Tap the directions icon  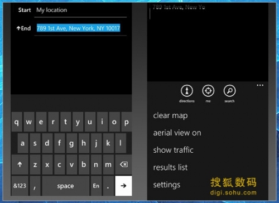[187, 91]
